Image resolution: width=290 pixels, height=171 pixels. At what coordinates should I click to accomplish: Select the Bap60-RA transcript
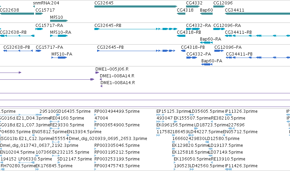[207, 43]
